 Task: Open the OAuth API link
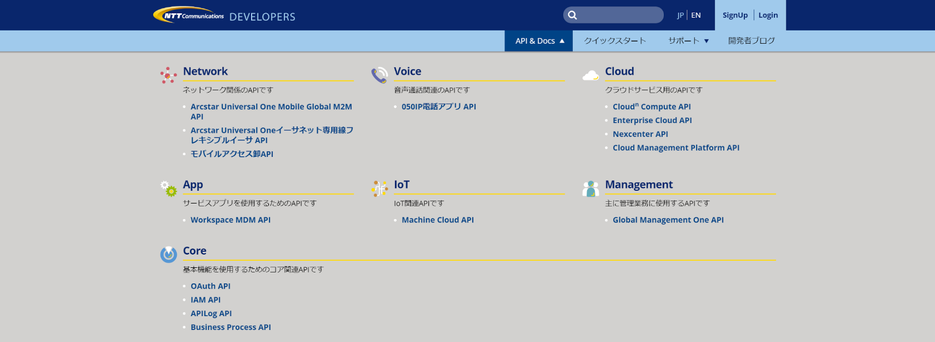(211, 286)
